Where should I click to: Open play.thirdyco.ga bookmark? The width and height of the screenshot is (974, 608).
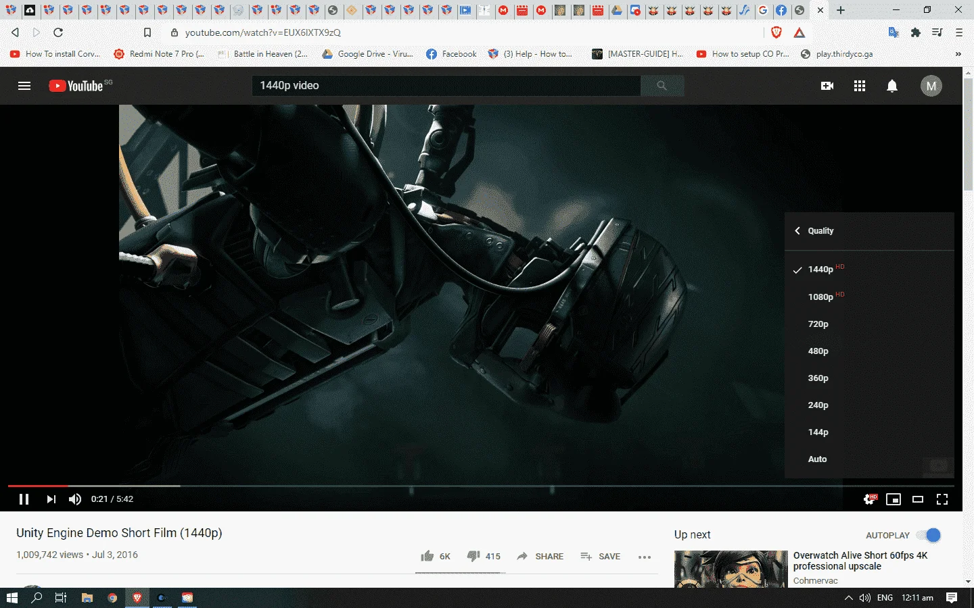[x=837, y=54]
